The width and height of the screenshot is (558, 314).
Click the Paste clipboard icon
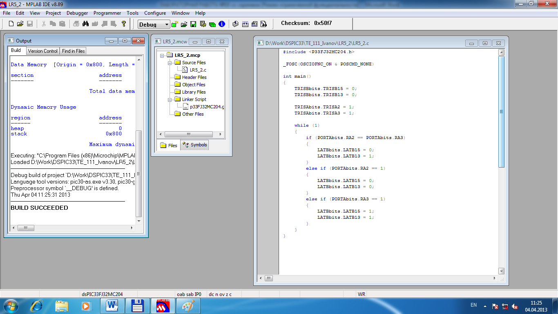point(62,24)
